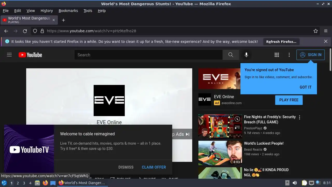Switch to workspace 4
This screenshot has height=187, width=332.
click(x=30, y=183)
